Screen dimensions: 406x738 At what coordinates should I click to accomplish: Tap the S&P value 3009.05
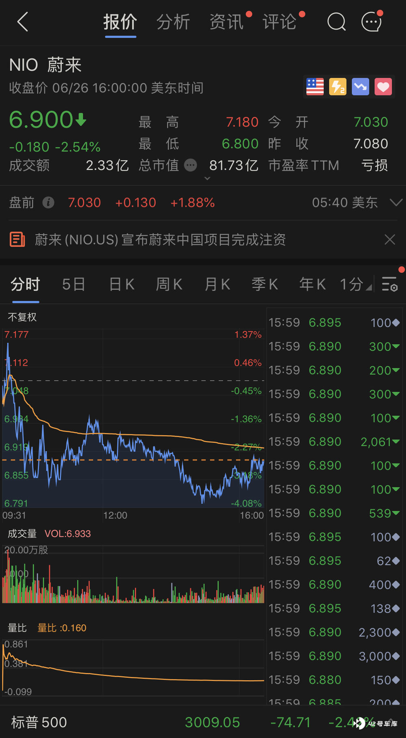tap(212, 722)
